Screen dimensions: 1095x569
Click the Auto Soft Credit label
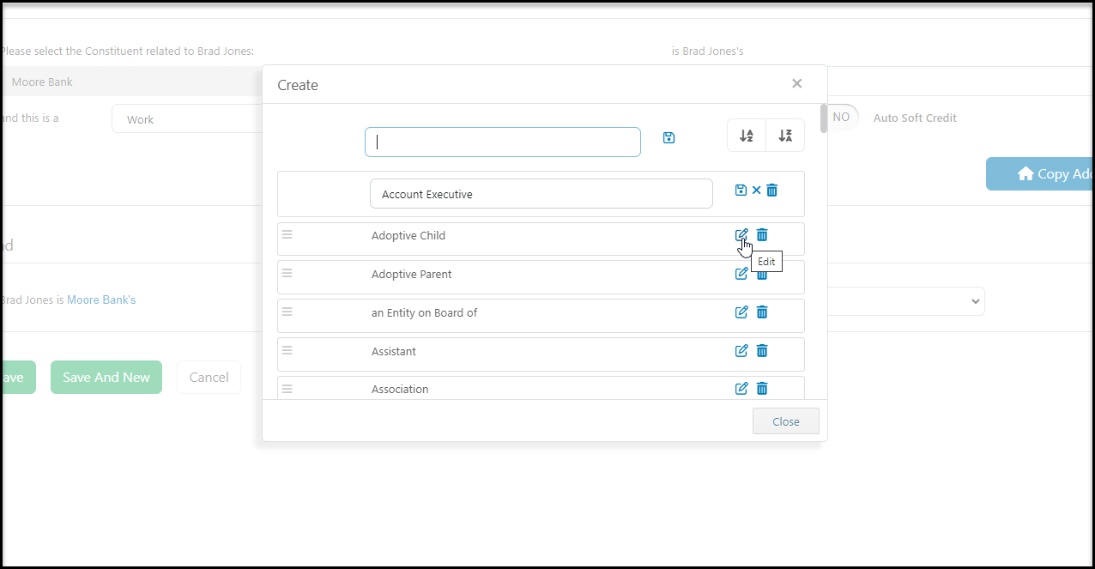tap(915, 118)
